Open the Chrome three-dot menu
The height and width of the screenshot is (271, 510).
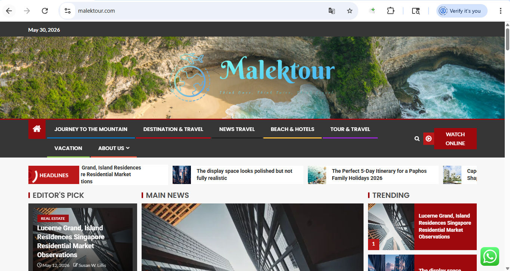coord(501,11)
